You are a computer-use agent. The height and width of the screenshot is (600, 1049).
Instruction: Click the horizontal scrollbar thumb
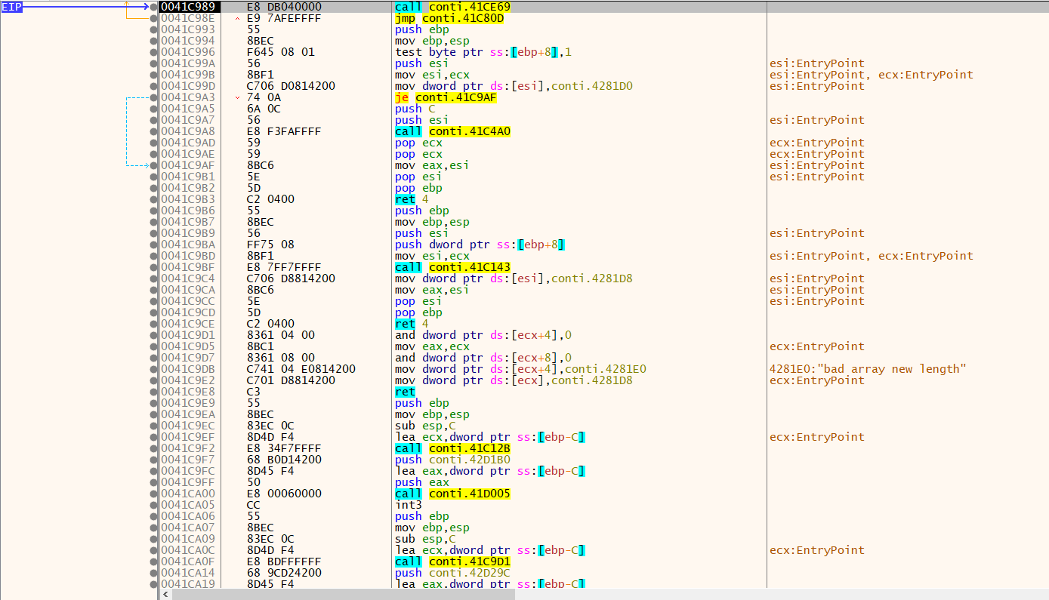[x=344, y=594]
